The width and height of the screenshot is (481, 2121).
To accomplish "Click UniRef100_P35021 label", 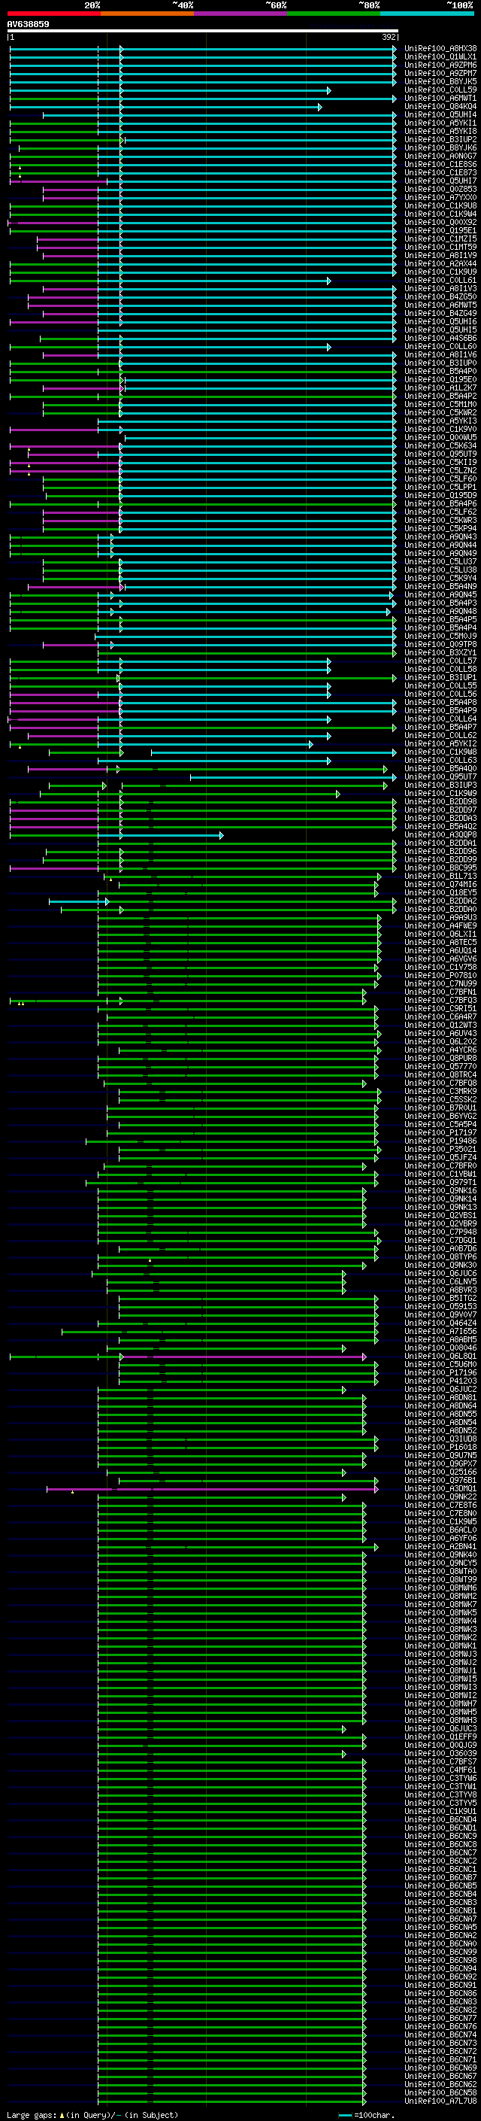I will [440, 1150].
